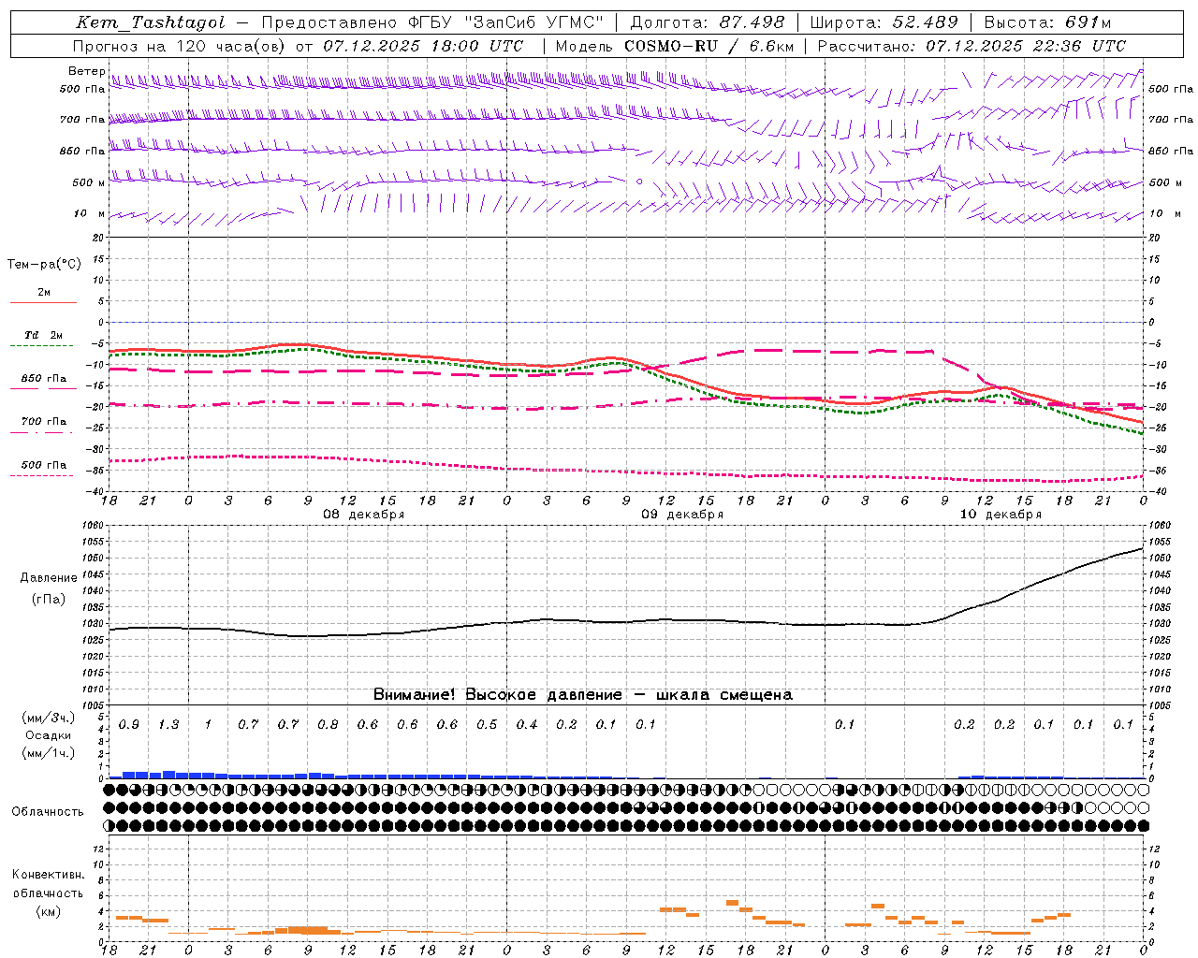
Task: Click the precipitation value 0.8
Action: coord(328,725)
